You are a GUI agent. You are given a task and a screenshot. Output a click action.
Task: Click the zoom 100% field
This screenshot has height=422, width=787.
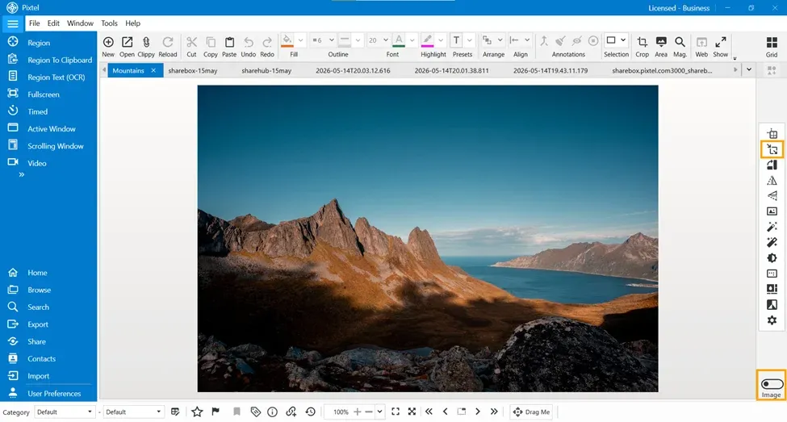pos(341,412)
